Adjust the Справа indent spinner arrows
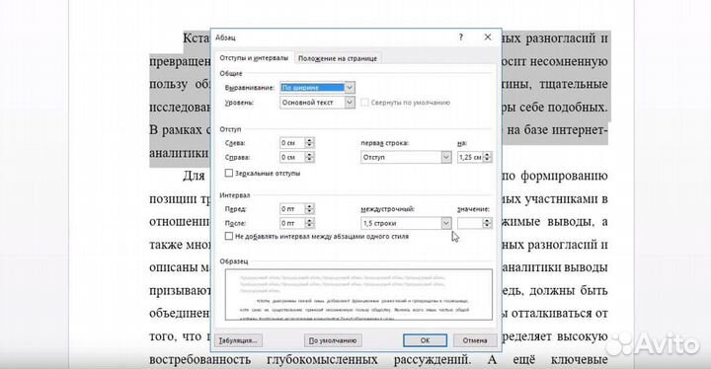 tap(309, 157)
